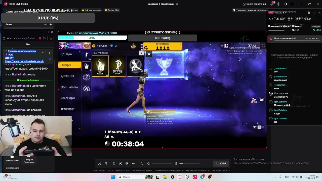Click the likes heart counter 200
Image resolution: width=322 pixels, height=181 pixels.
point(307,19)
